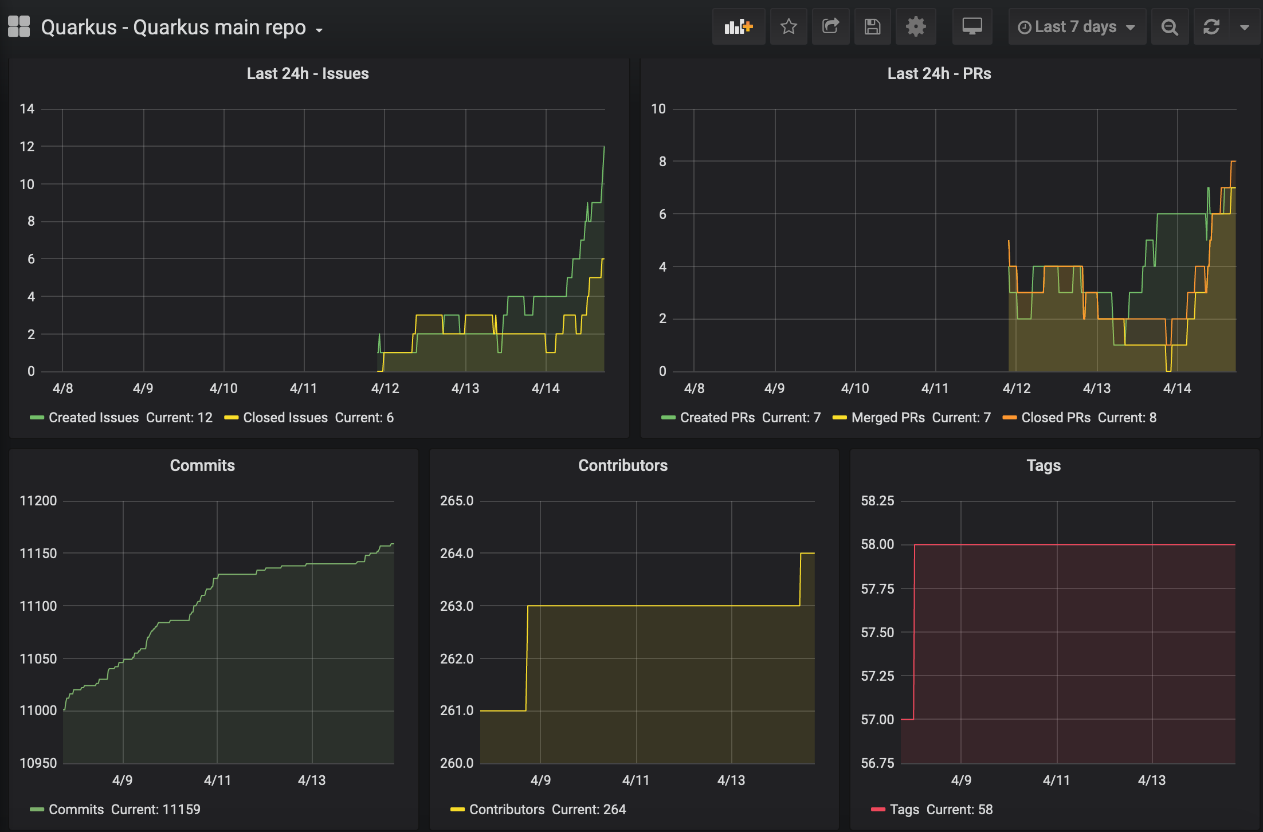Refresh the dashboard
This screenshot has width=1263, height=832.
(x=1211, y=26)
